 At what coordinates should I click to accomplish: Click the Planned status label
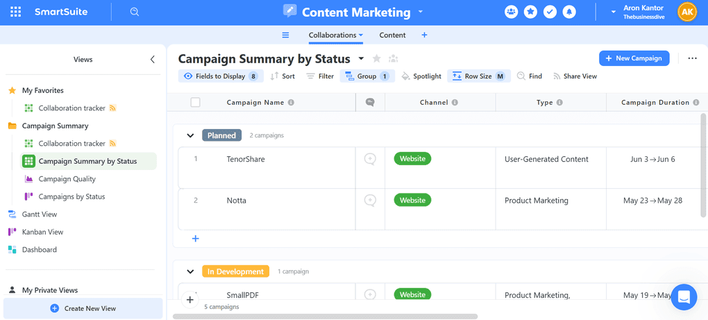221,135
